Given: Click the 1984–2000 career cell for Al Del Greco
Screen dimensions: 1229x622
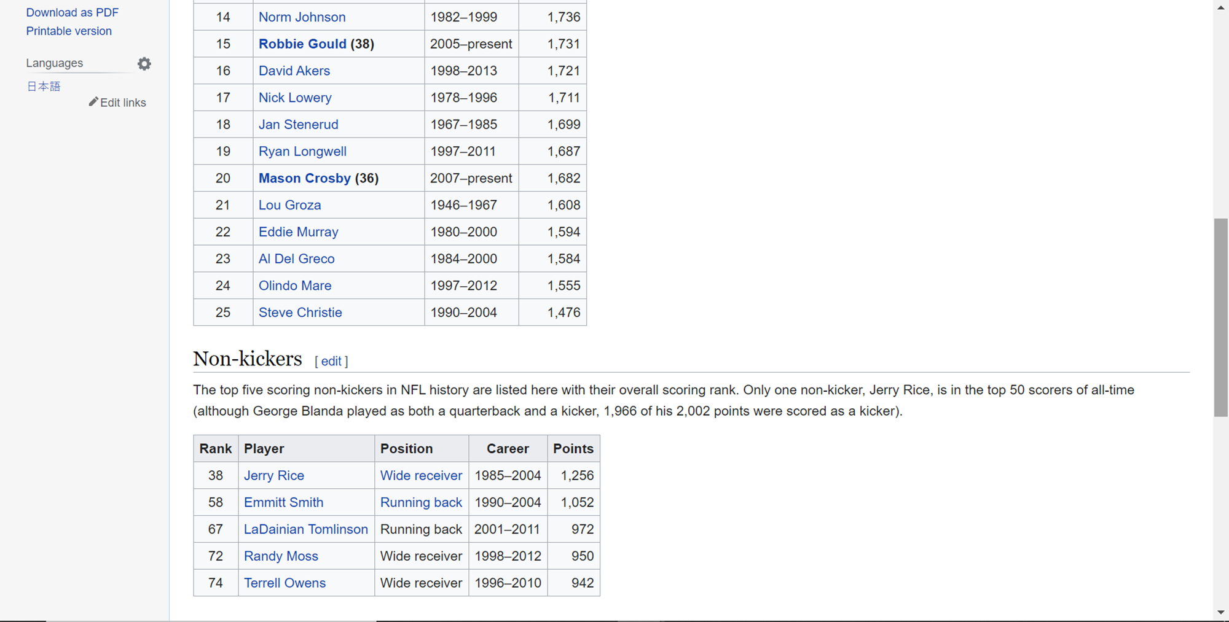Looking at the screenshot, I should pyautogui.click(x=471, y=259).
